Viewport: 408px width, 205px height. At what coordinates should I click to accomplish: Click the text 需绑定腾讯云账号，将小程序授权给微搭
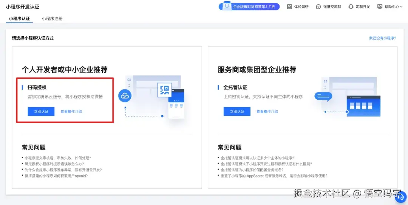(65, 97)
